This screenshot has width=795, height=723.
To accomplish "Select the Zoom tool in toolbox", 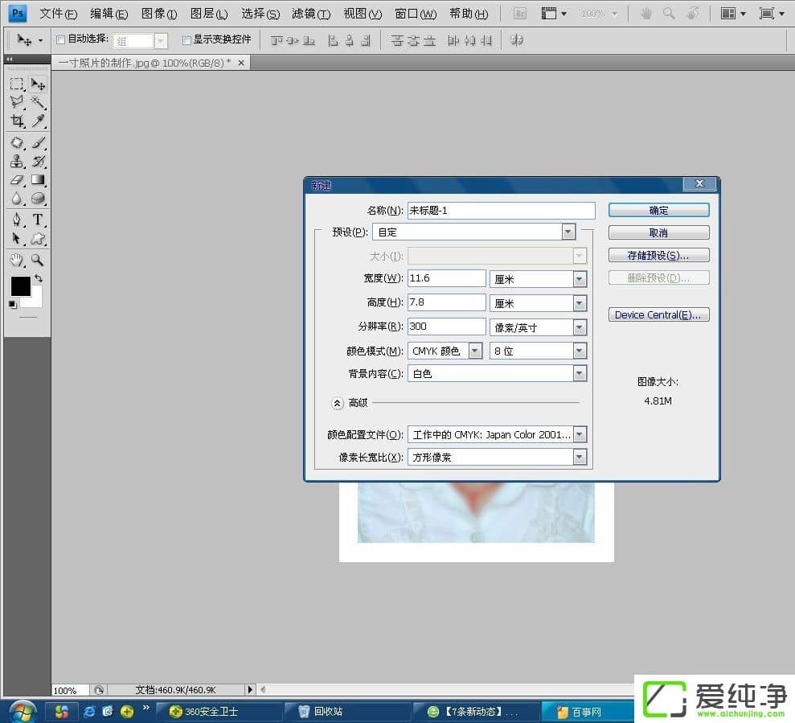I will click(x=38, y=260).
